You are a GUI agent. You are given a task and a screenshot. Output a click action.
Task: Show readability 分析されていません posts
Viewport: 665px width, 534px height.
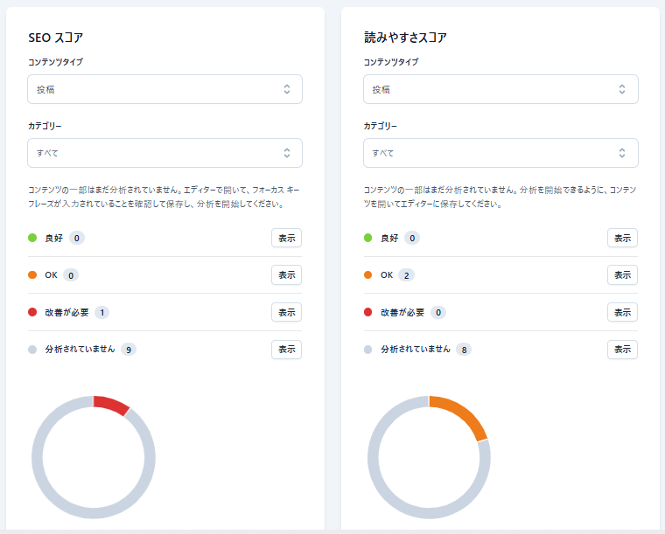point(622,350)
